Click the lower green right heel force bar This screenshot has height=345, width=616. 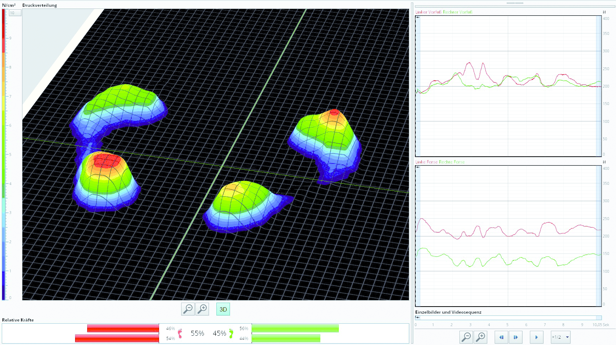286,338
